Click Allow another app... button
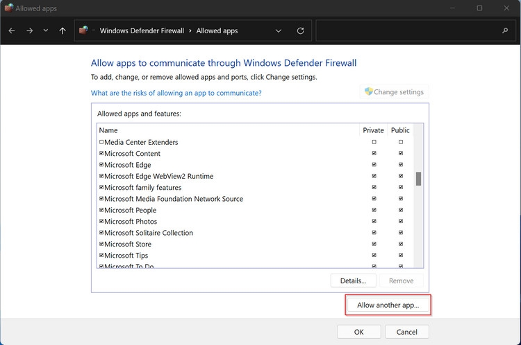 (x=388, y=305)
